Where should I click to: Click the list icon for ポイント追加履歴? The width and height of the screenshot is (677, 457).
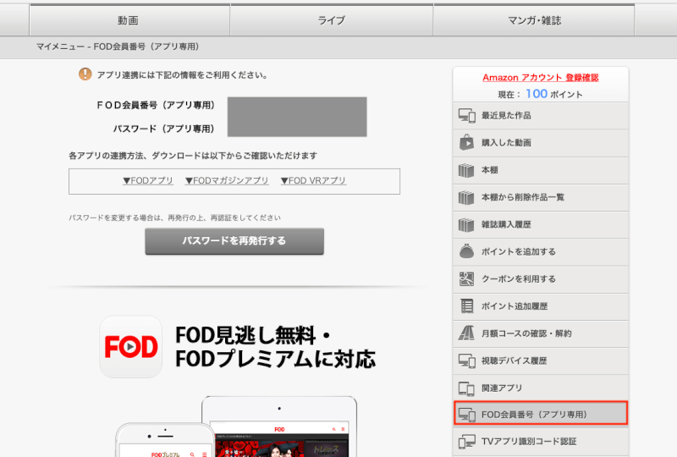(467, 306)
